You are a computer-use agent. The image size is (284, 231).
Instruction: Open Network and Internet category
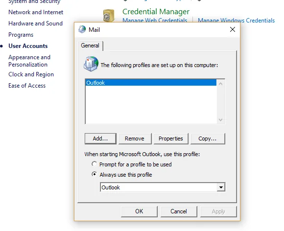(x=36, y=12)
